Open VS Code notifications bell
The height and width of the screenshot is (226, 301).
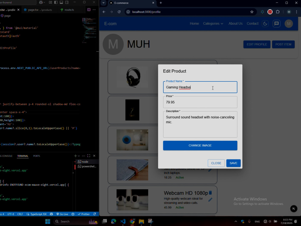tap(95, 214)
